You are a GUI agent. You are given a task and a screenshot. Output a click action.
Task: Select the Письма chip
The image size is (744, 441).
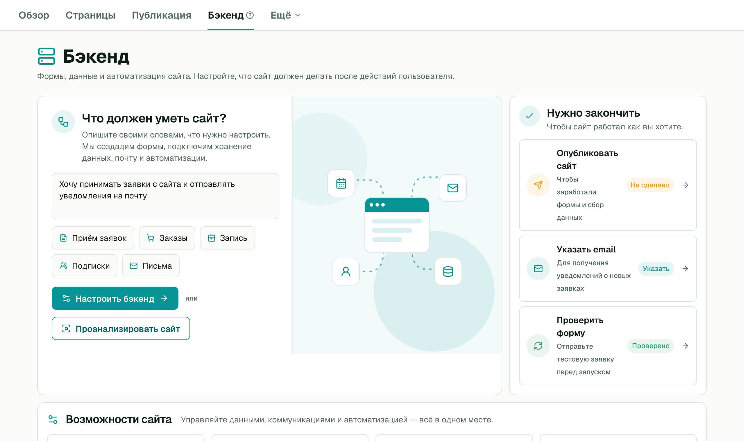click(151, 266)
